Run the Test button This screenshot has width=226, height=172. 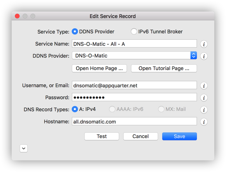click(102, 136)
